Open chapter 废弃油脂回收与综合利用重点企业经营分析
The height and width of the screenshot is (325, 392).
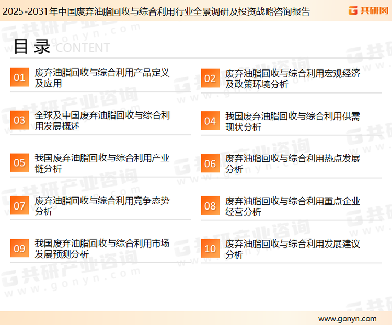click(293, 206)
